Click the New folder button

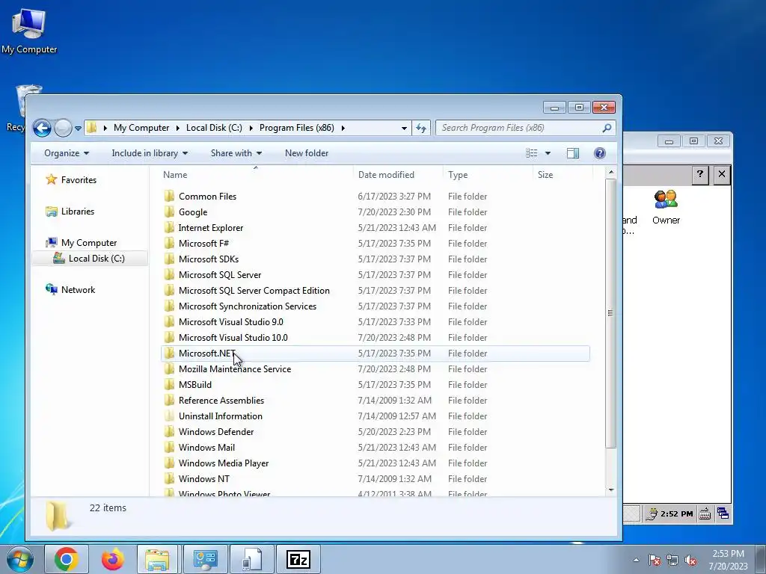click(x=306, y=153)
